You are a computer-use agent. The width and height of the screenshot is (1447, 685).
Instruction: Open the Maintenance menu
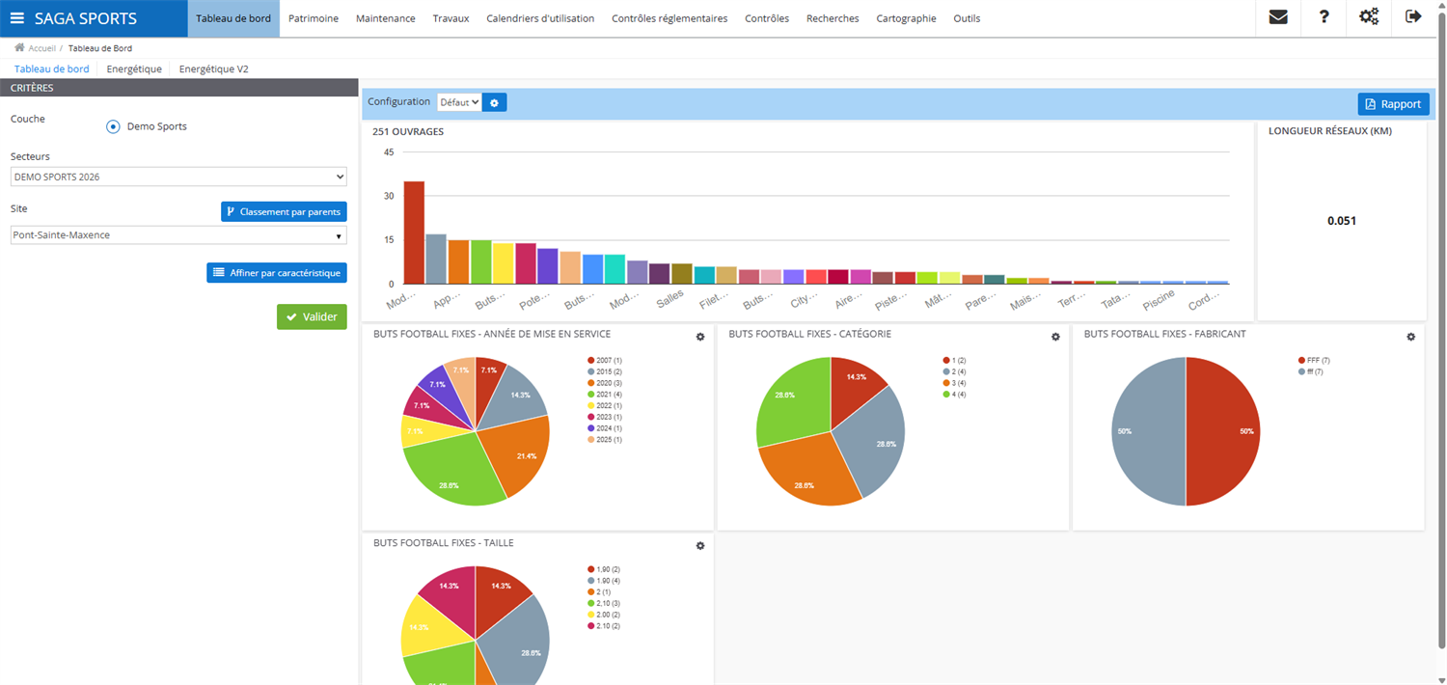click(386, 18)
